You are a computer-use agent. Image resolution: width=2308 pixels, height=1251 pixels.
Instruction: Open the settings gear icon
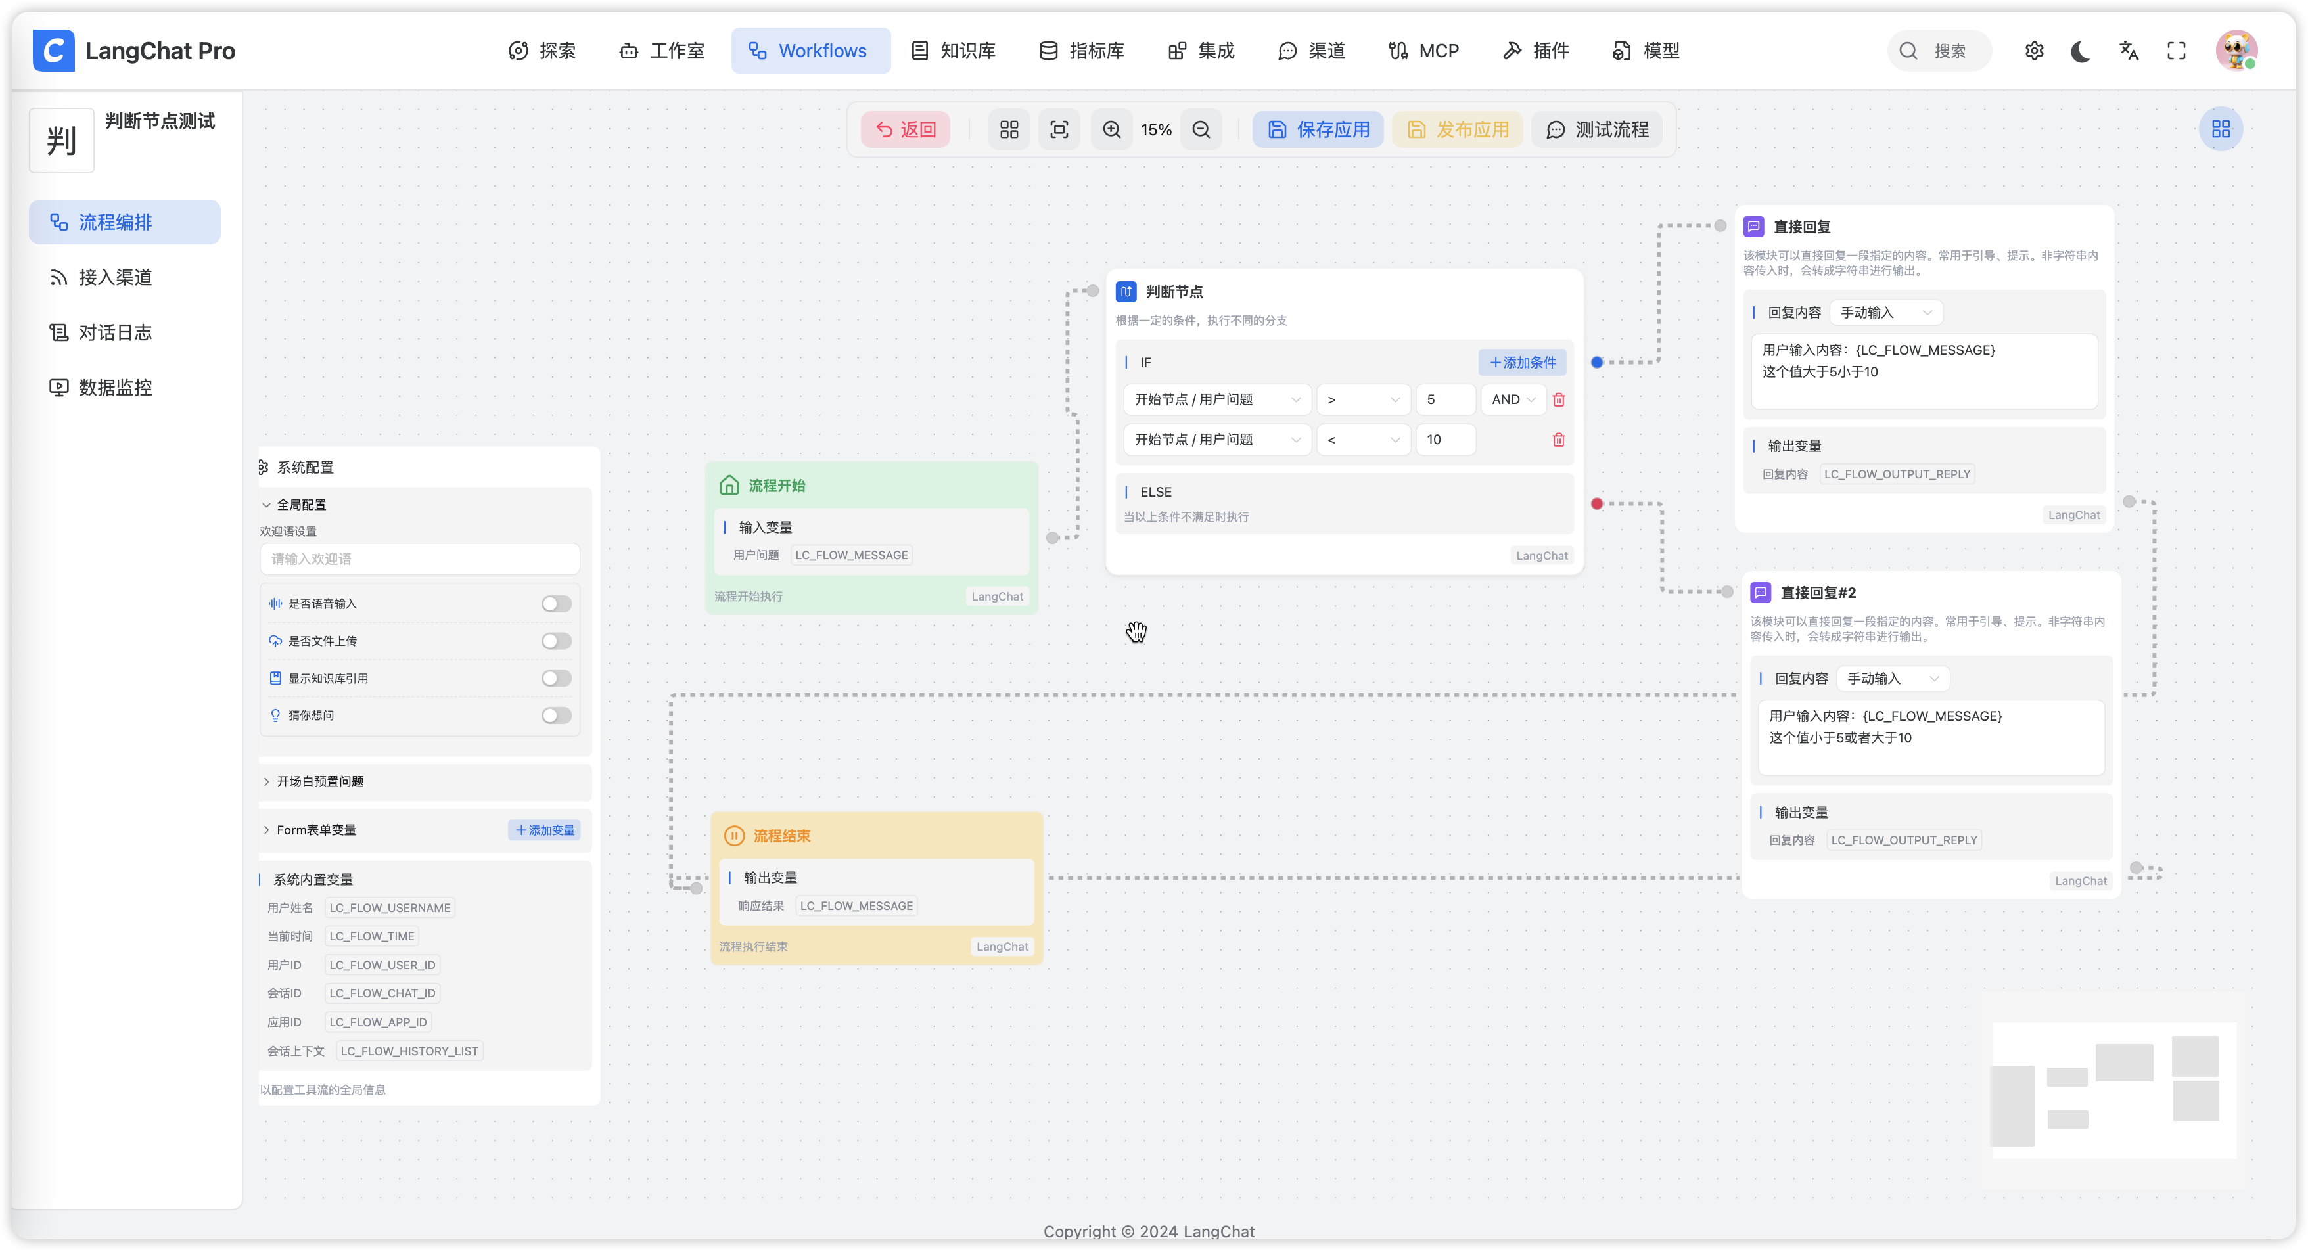2034,51
